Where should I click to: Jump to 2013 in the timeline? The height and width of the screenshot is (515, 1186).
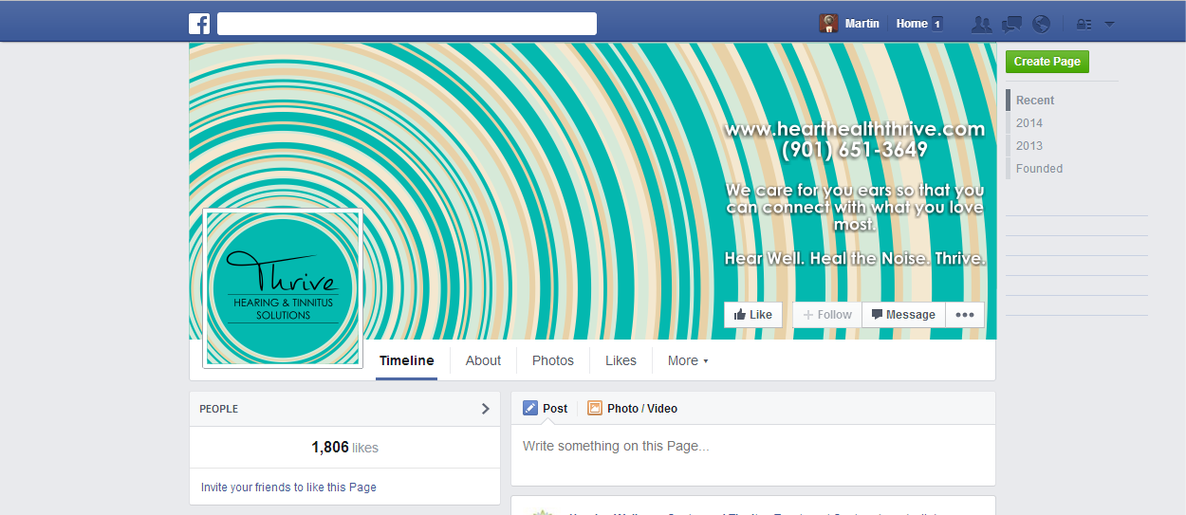[x=1029, y=146]
